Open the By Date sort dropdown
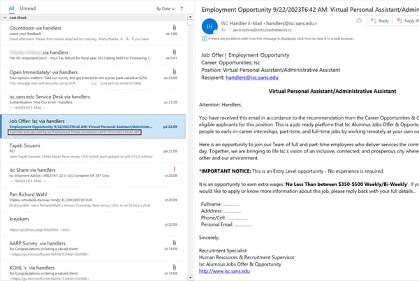 click(x=166, y=8)
